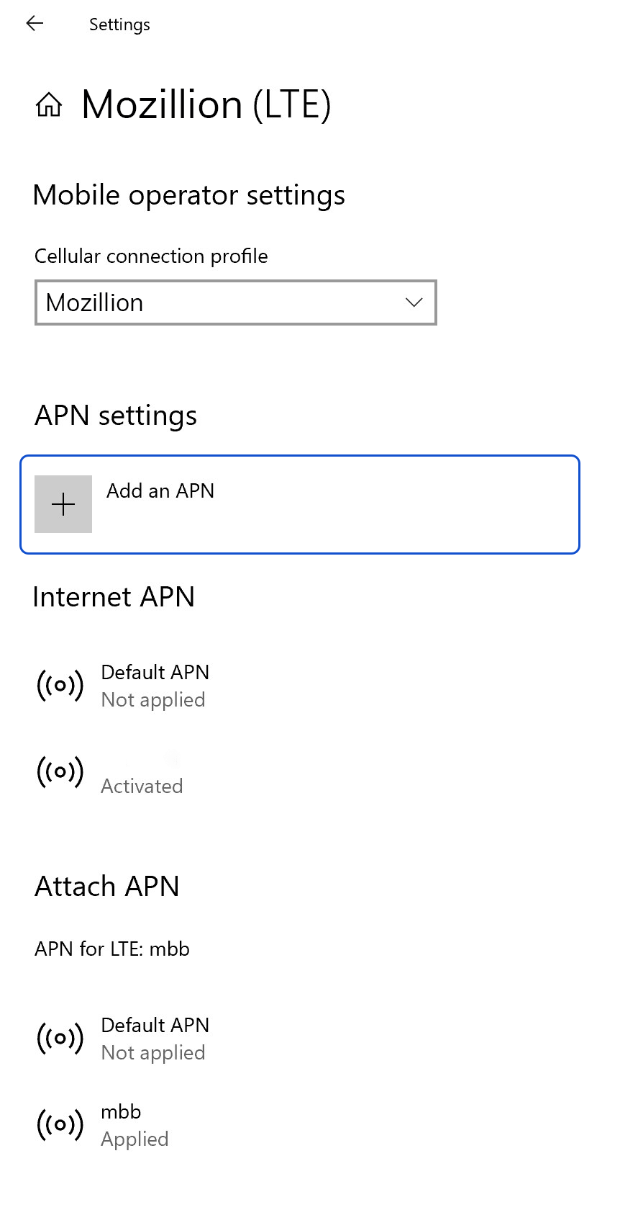Click Not applied status under Internet APN
Screen dimensions: 620x1210
click(153, 700)
